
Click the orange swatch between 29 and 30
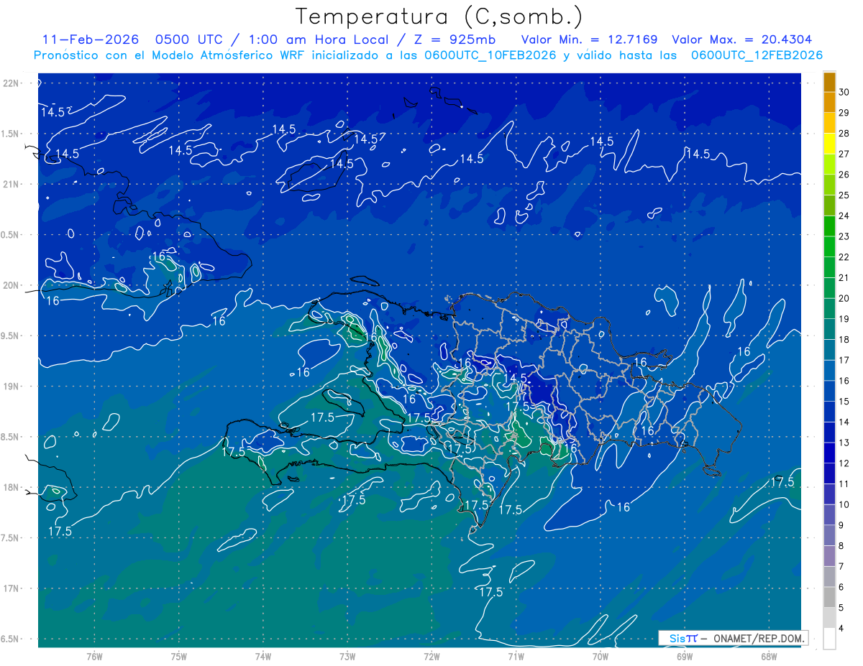(829, 103)
